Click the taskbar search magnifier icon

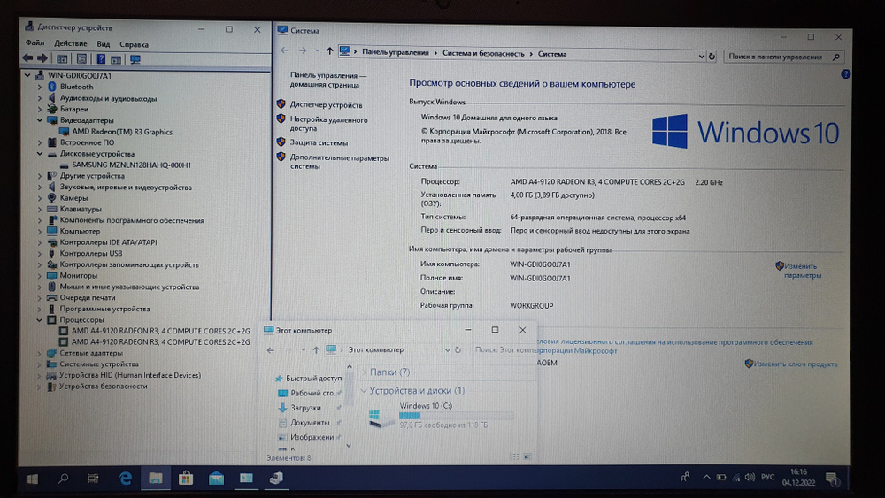tap(63, 479)
